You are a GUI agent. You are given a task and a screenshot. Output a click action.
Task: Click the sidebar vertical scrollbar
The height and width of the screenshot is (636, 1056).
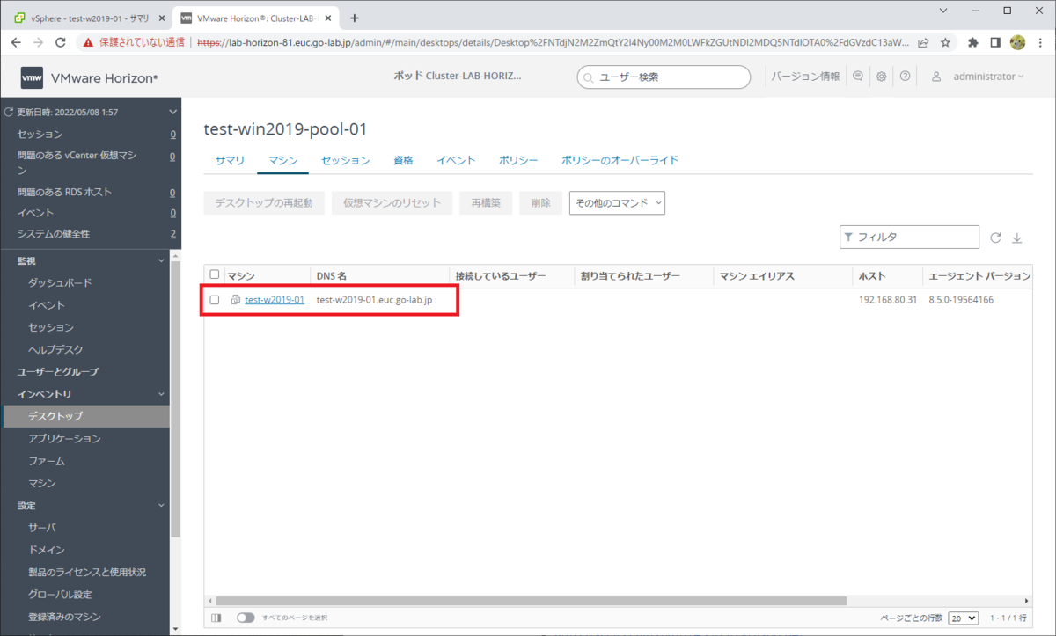pyautogui.click(x=175, y=398)
